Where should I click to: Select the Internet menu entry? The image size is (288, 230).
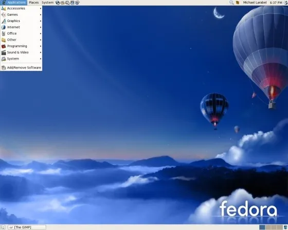pos(21,27)
